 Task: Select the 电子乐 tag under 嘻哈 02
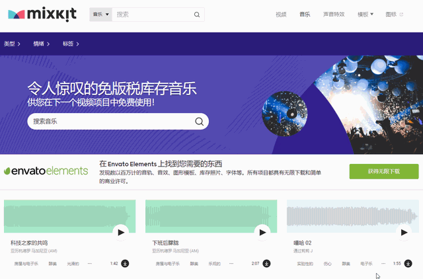(366, 264)
